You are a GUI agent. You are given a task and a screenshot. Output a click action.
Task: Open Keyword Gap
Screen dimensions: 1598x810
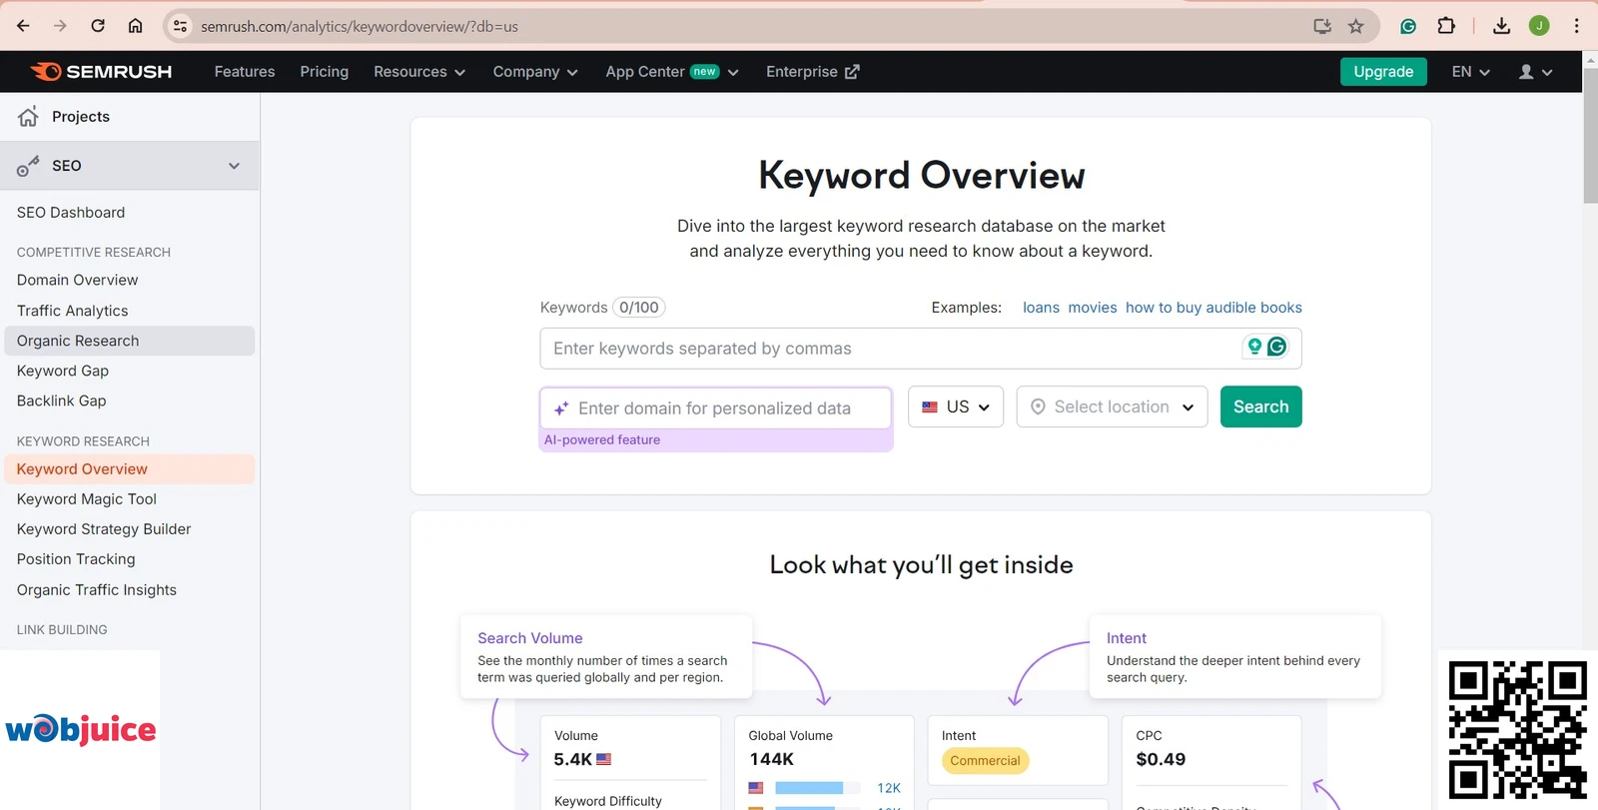click(63, 371)
